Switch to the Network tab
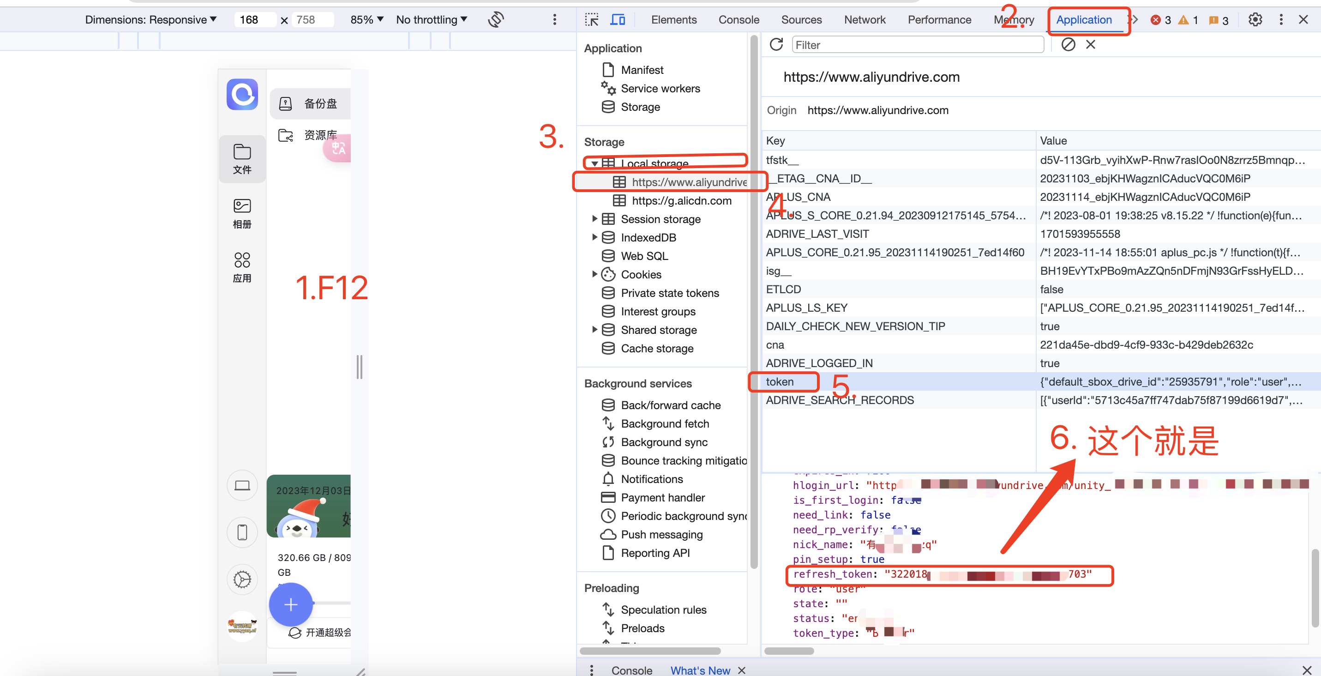1321x676 pixels. point(864,19)
